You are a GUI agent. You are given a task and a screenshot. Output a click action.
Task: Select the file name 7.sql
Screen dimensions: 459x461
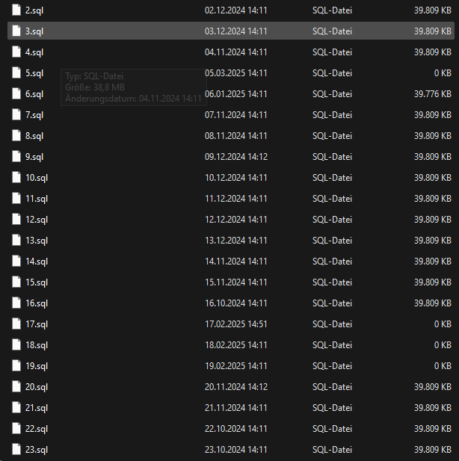[34, 115]
